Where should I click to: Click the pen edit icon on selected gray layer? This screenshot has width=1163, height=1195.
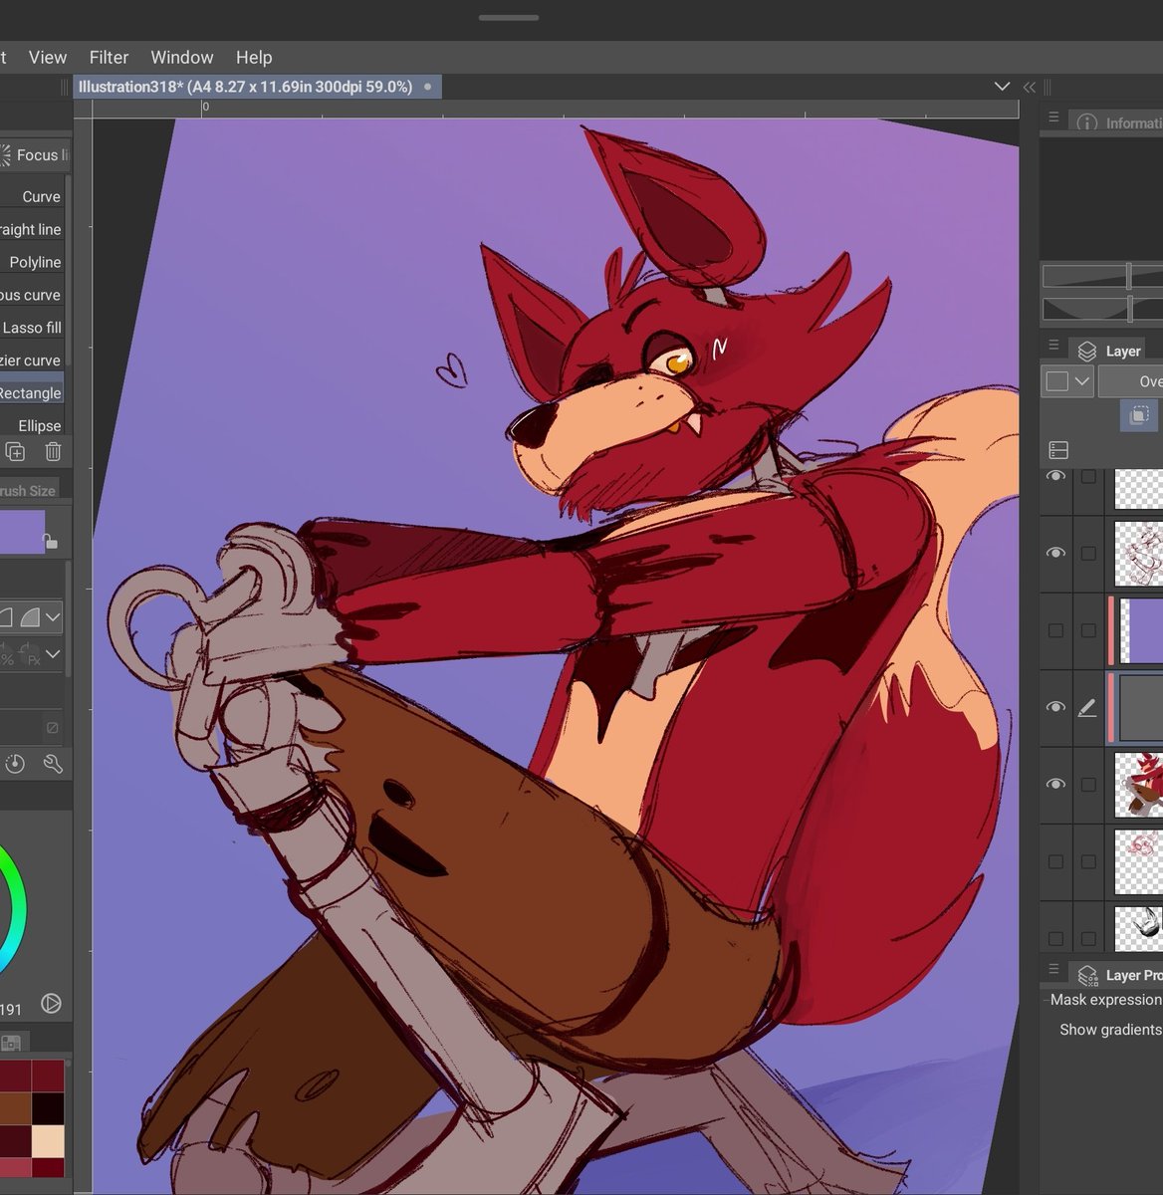click(x=1087, y=707)
